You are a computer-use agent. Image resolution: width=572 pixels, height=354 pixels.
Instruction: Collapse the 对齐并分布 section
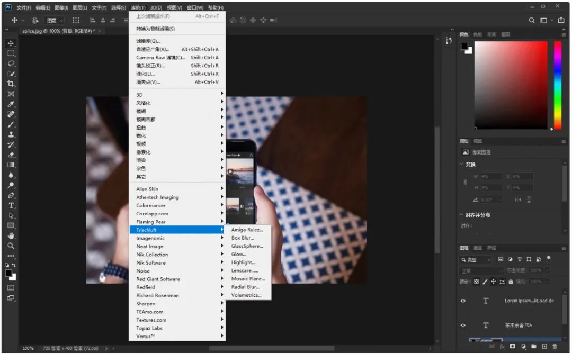click(x=462, y=215)
